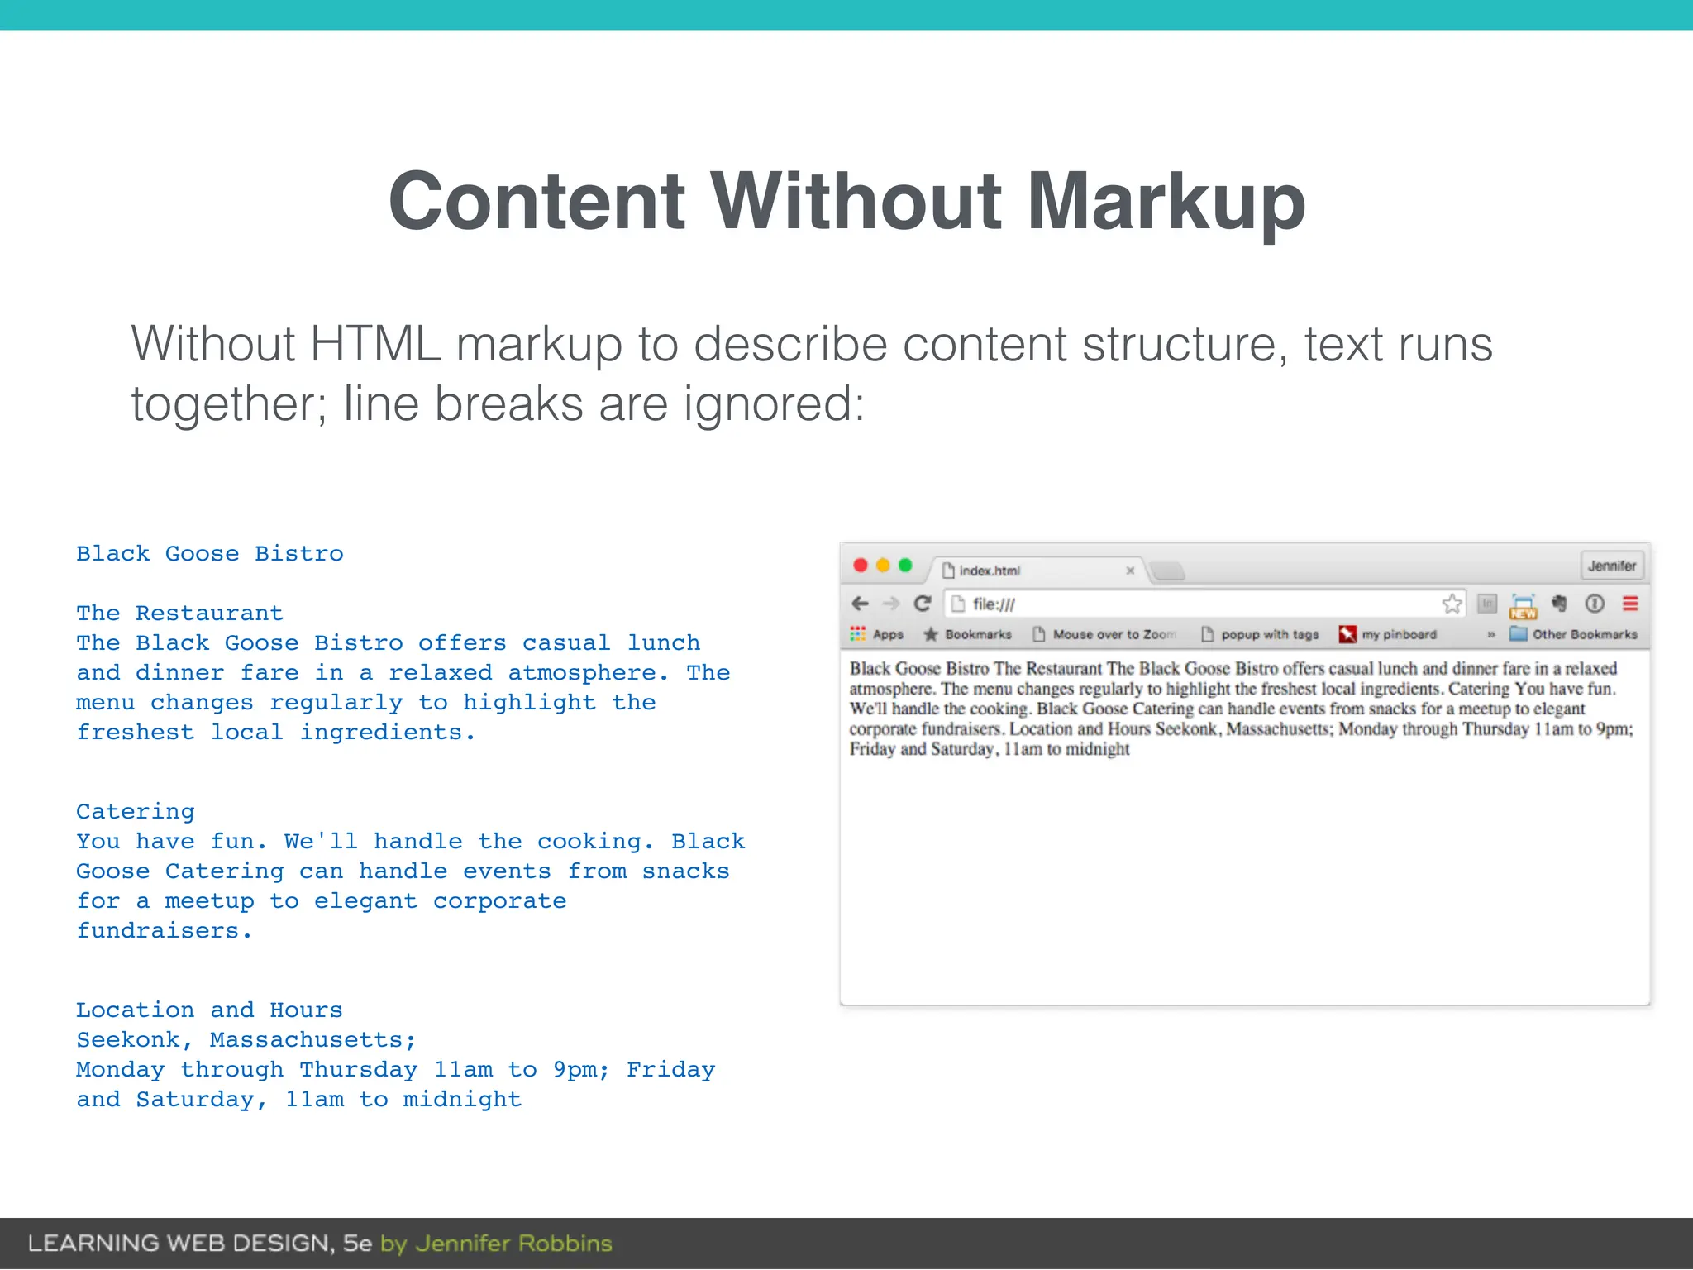The width and height of the screenshot is (1693, 1270).
Task: Open the Chrome hamburger menu
Action: 1630,604
